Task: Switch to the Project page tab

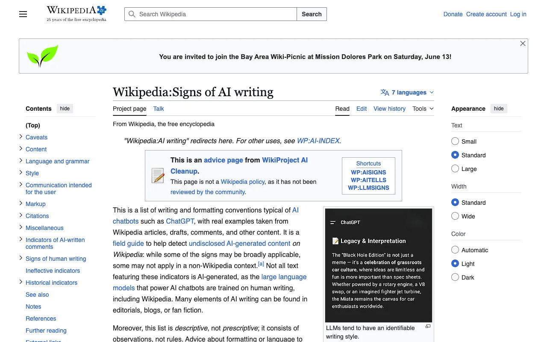Action: tap(129, 109)
